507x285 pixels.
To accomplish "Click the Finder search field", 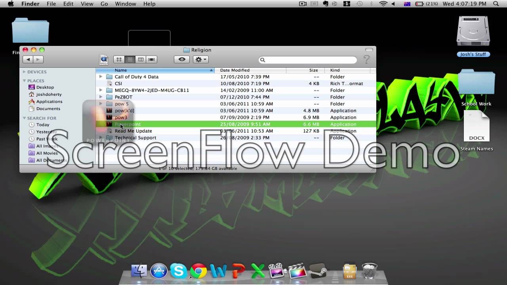I will pos(308,60).
